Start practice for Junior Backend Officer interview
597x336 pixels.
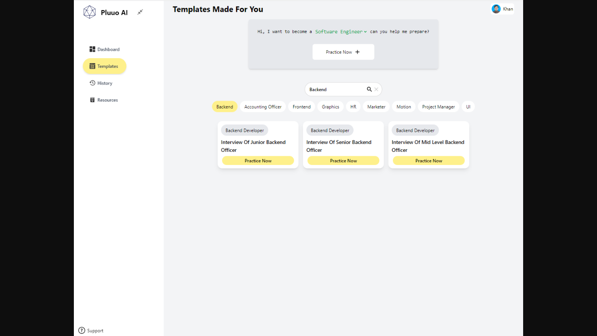tap(258, 161)
